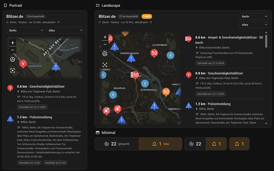Open the Alles filter dropdown in Portrait card
This screenshot has width=274, height=171.
[64, 31]
